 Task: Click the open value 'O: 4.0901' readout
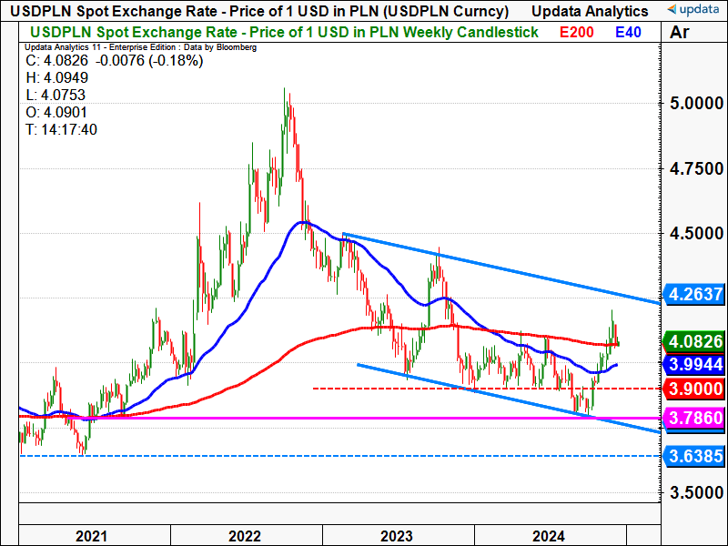[56, 112]
